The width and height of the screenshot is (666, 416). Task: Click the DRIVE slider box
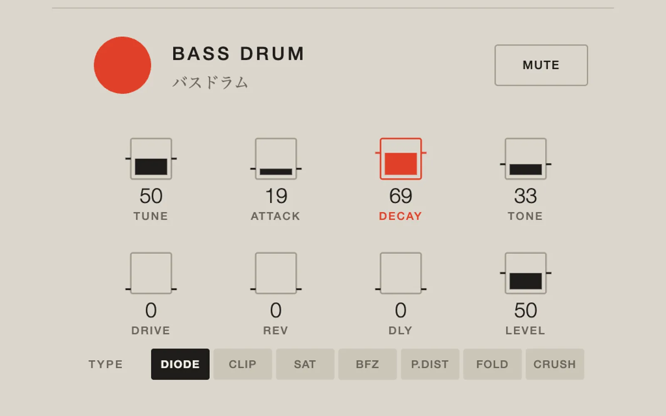tap(151, 273)
